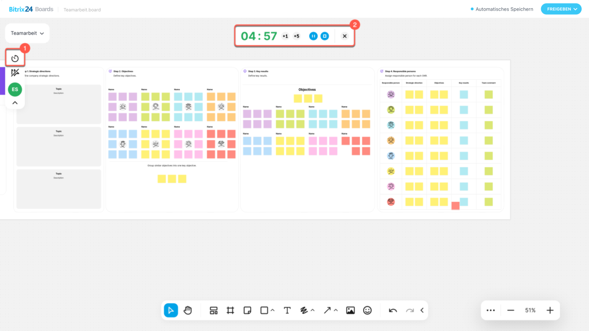Click the disabled pointers icon in sidebar
This screenshot has height=331, width=589.
15,73
